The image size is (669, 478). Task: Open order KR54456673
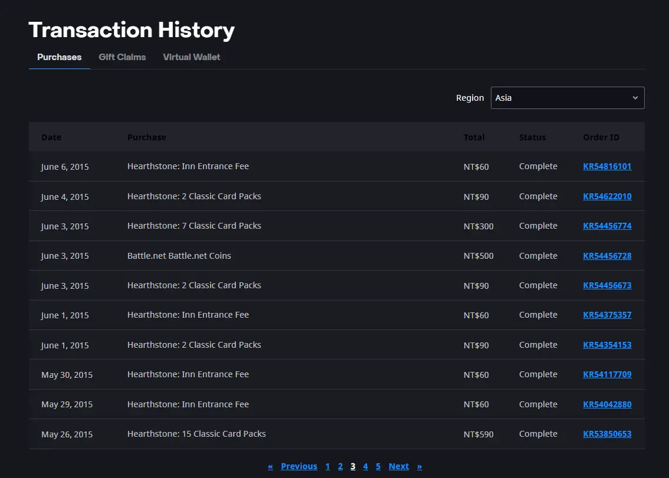point(607,285)
